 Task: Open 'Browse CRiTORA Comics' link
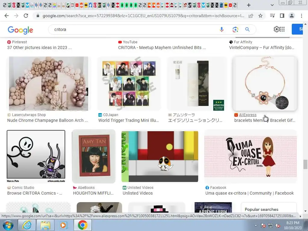tap(35, 193)
